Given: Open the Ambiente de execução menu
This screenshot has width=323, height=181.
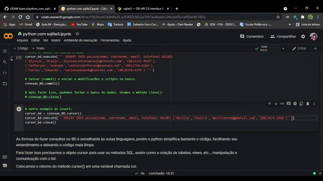Looking at the screenshot, I should pyautogui.click(x=81, y=40).
